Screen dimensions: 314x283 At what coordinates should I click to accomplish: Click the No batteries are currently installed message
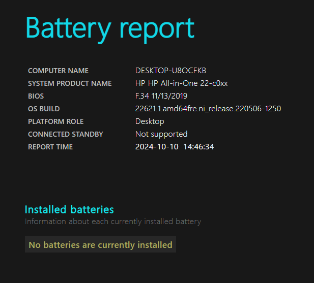click(x=101, y=245)
